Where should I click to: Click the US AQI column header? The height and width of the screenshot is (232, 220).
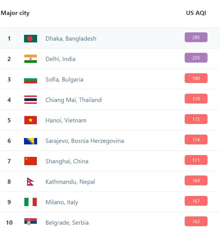coord(196,13)
